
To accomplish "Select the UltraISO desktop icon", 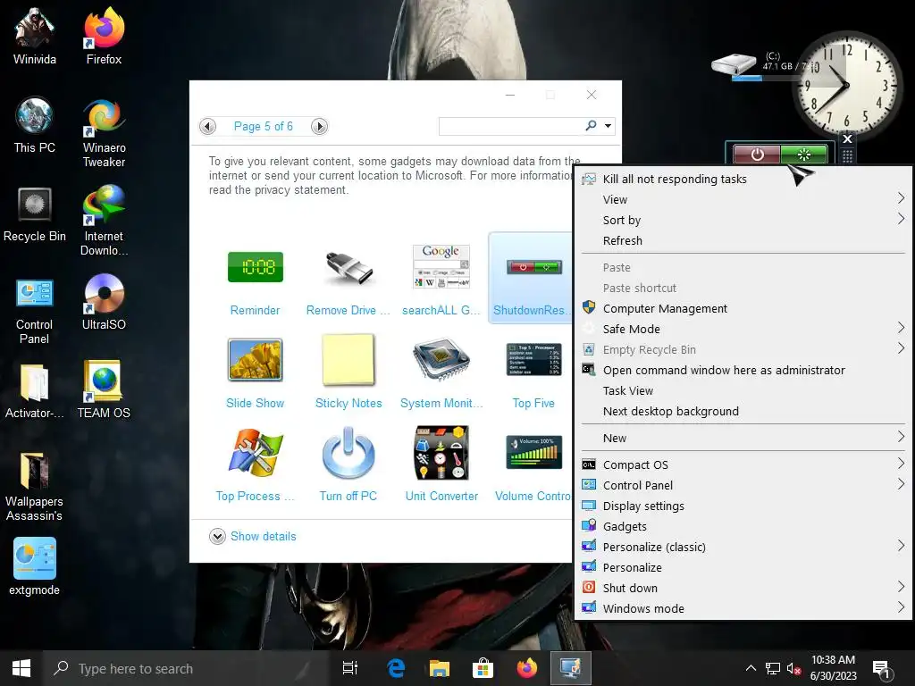I will coord(104,303).
